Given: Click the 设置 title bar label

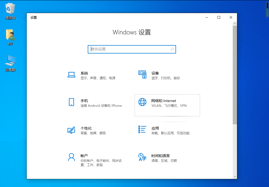Looking at the screenshot, I should click(x=34, y=18).
